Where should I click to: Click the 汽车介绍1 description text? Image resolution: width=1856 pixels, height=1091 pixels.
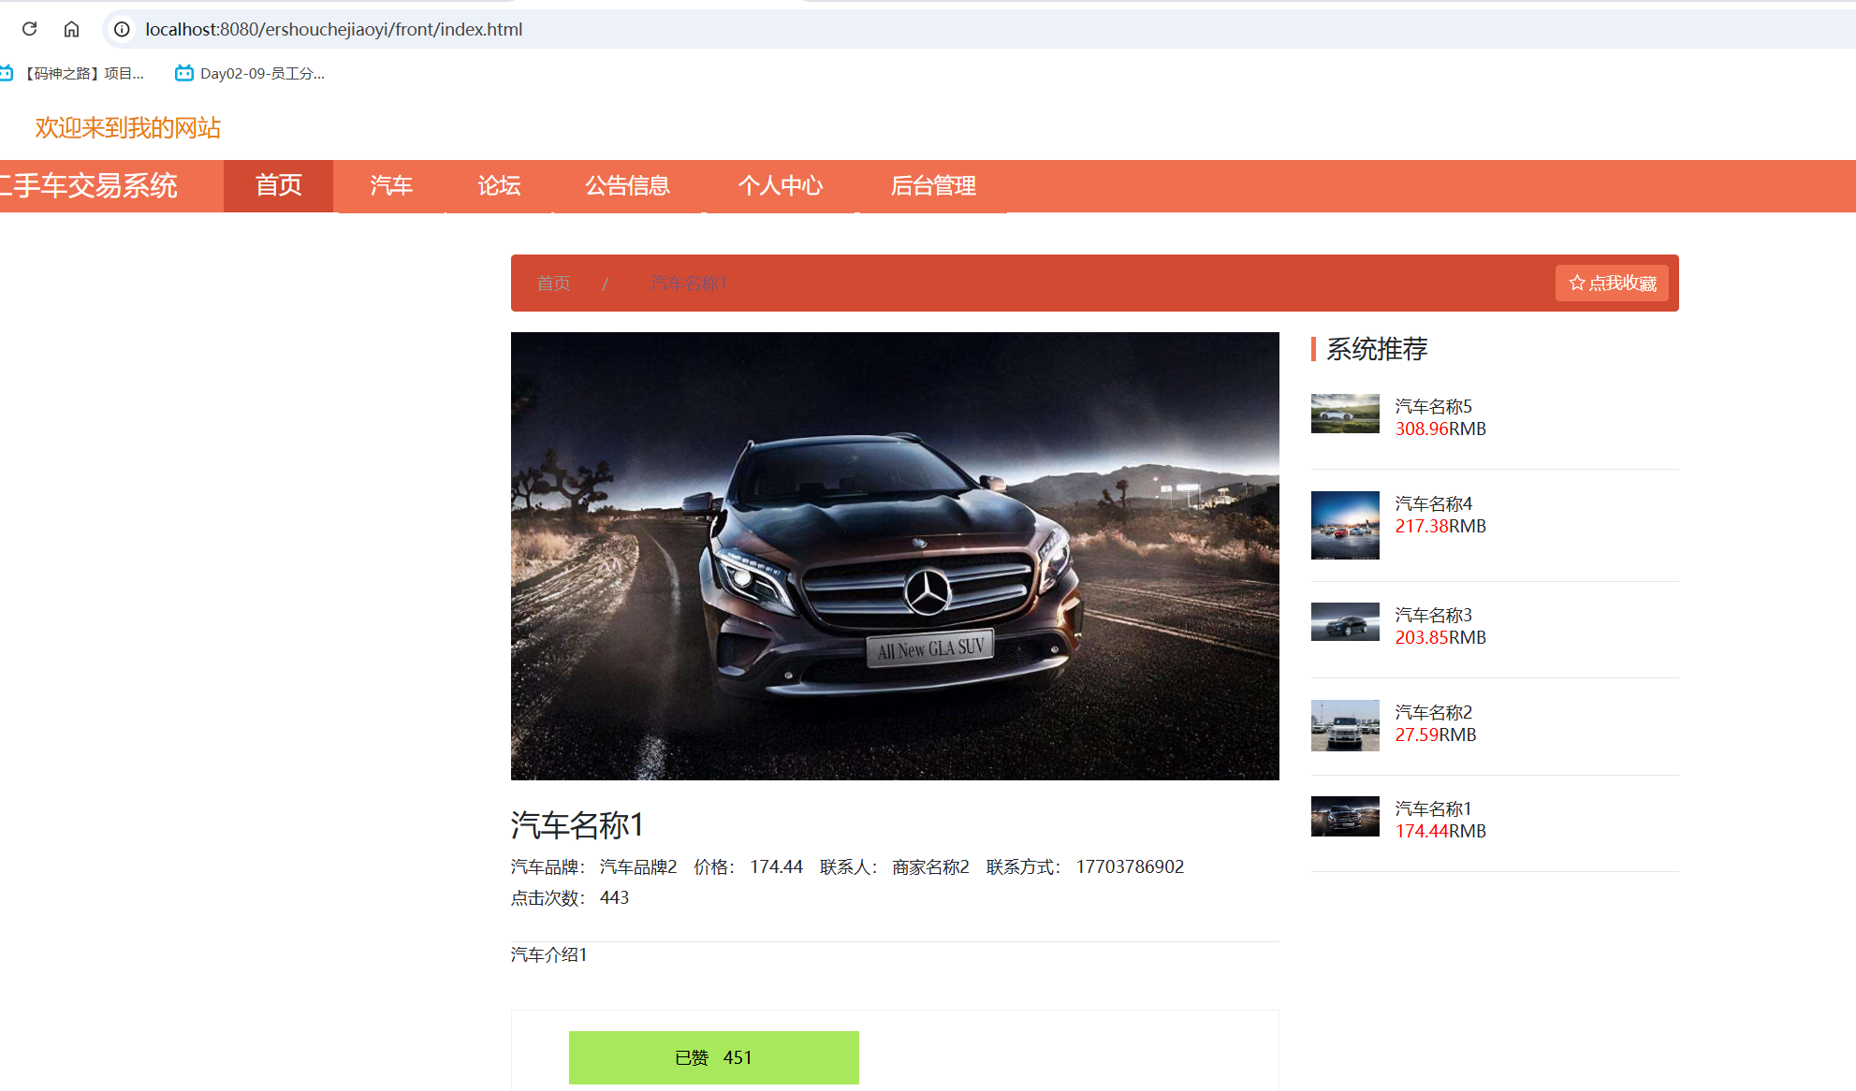pyautogui.click(x=549, y=954)
